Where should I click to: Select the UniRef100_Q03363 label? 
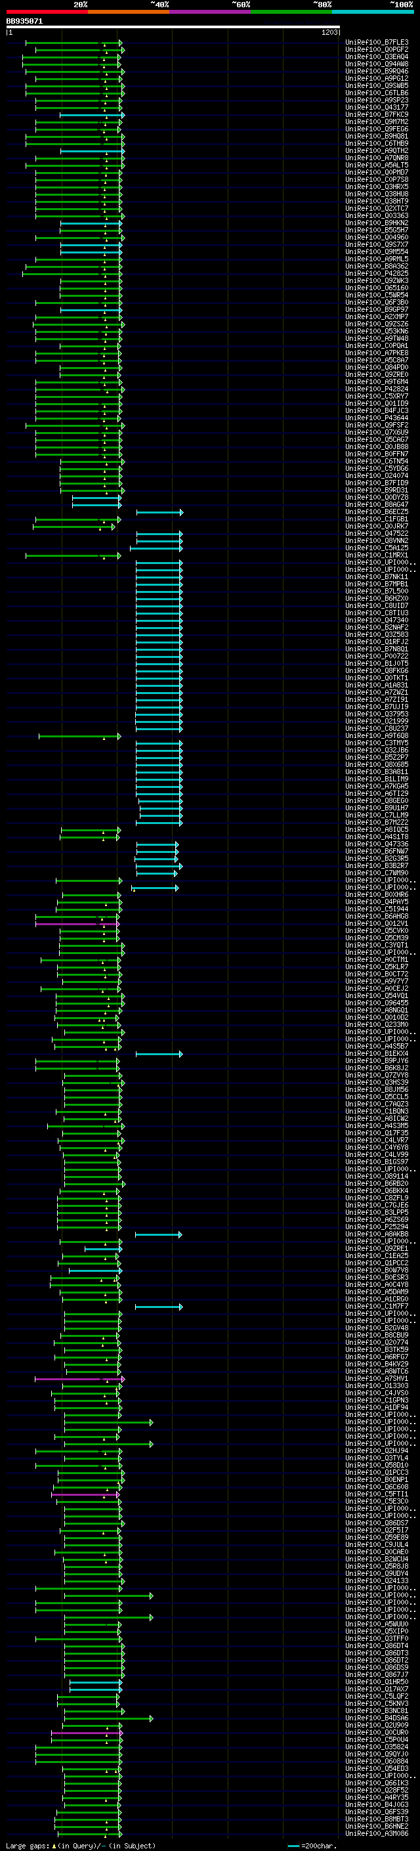(x=376, y=215)
